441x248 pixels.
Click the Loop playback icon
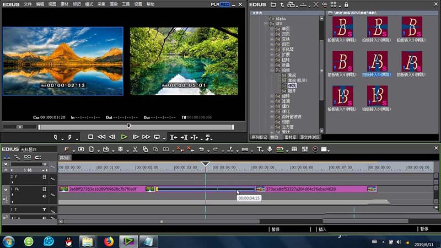pos(157,137)
